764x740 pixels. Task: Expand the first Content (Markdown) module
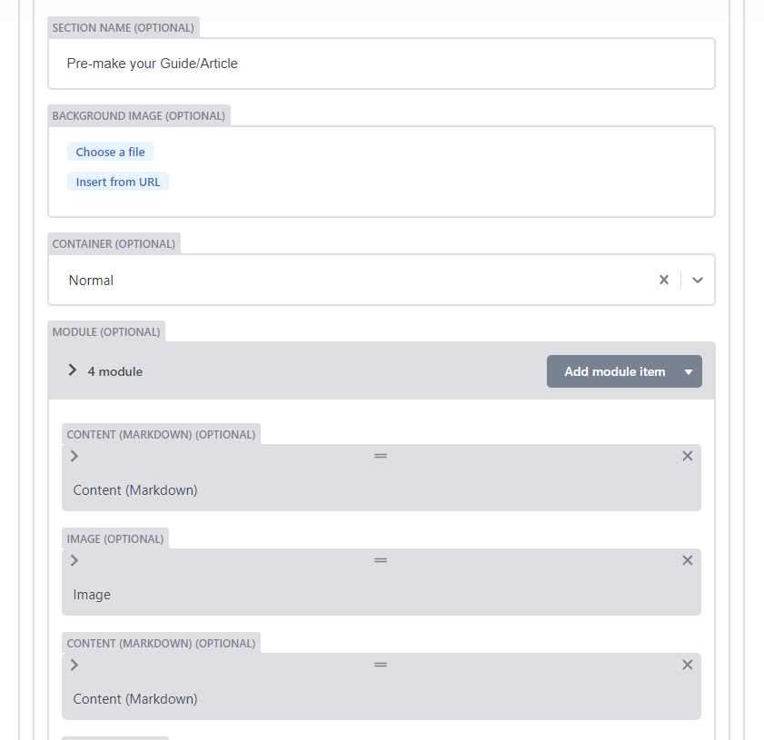[74, 456]
